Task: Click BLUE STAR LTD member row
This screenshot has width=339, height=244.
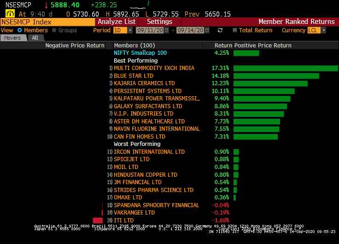Action: coord(134,76)
